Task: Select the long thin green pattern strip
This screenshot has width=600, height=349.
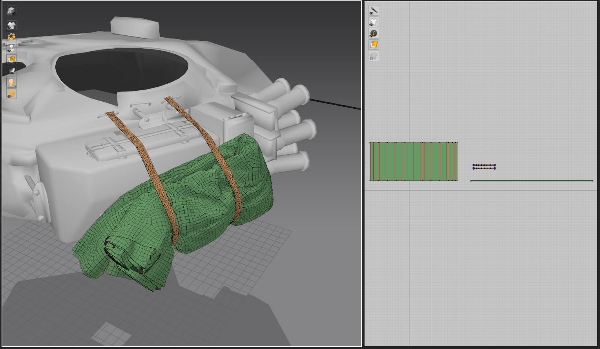Action: click(531, 181)
